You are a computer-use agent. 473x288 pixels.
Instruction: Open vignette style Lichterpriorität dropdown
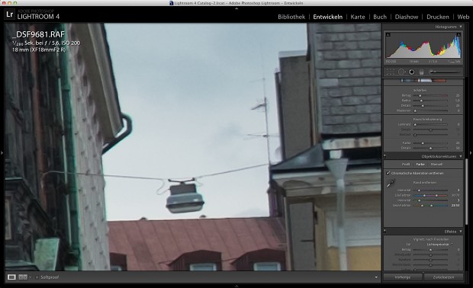pyautogui.click(x=440, y=245)
